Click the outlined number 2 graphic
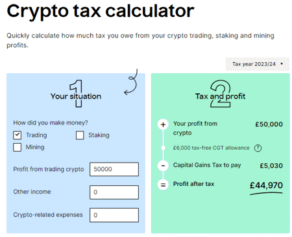This screenshot has height=237, width=292. [x=220, y=94]
